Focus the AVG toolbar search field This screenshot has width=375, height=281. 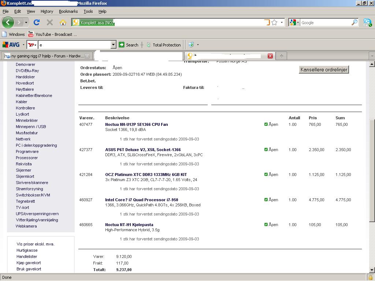click(75, 45)
